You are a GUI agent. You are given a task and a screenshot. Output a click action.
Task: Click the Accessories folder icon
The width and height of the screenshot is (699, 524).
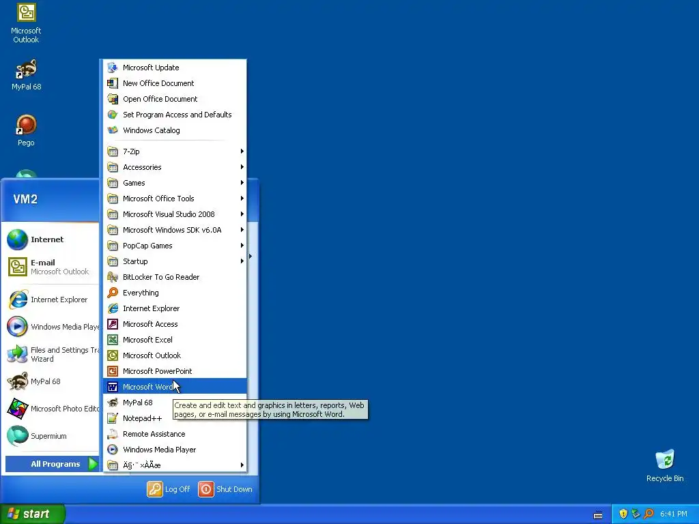(x=113, y=167)
